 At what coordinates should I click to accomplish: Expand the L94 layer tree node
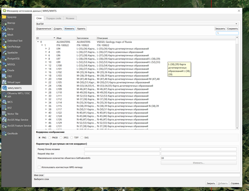tap(46, 48)
